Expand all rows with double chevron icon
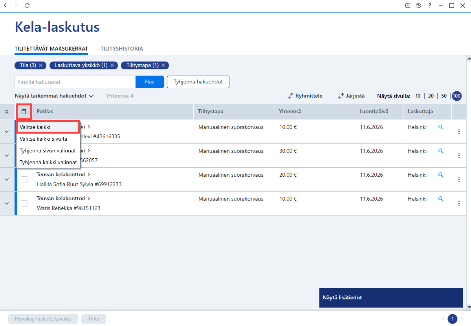Image resolution: width=471 pixels, height=326 pixels. tap(7, 111)
